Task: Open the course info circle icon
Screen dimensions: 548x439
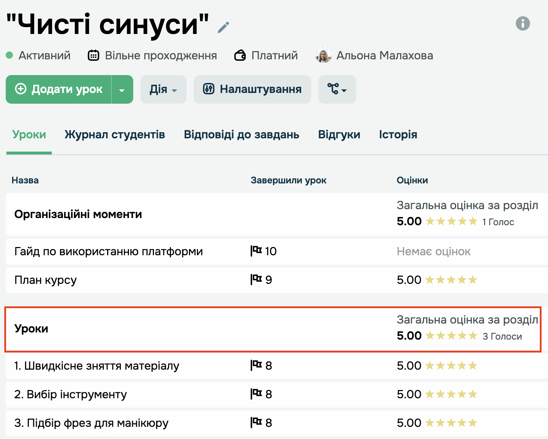Action: pos(523,24)
